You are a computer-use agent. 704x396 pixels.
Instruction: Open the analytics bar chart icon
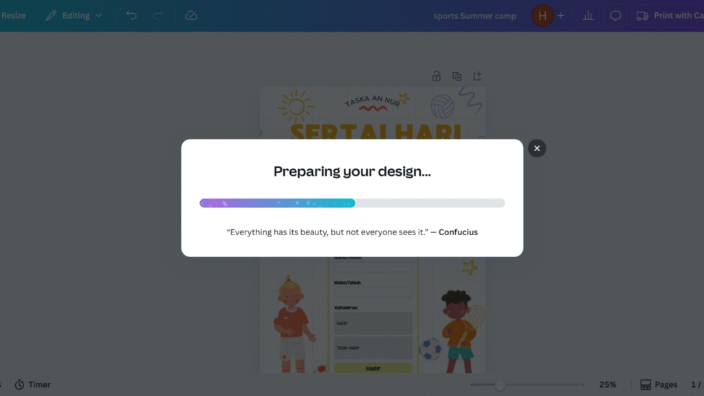click(x=588, y=15)
